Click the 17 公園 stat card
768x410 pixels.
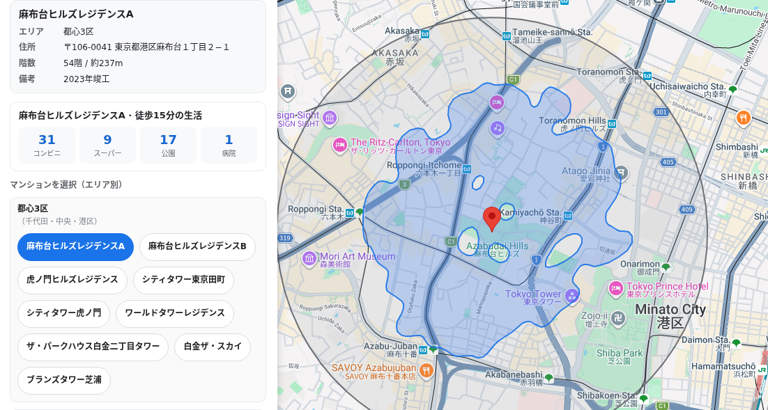(x=168, y=145)
